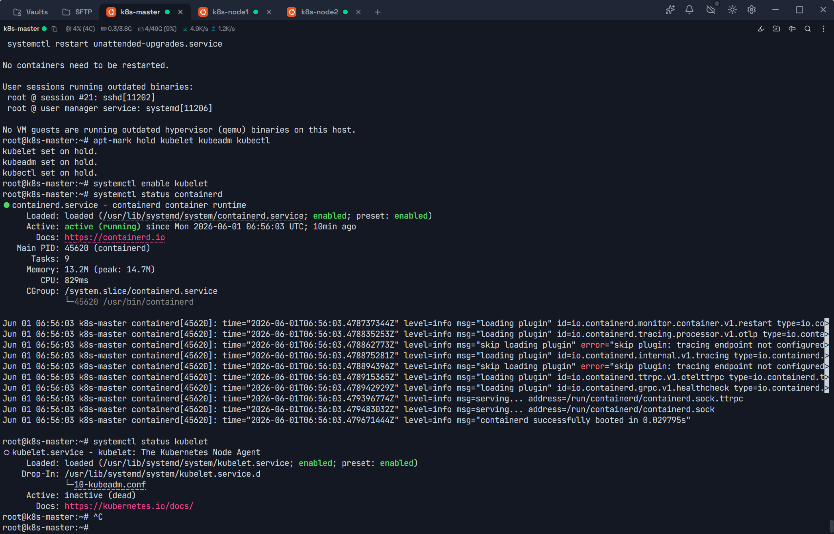The image size is (834, 534).
Task: Open the three-dot more options menu
Action: (823, 29)
